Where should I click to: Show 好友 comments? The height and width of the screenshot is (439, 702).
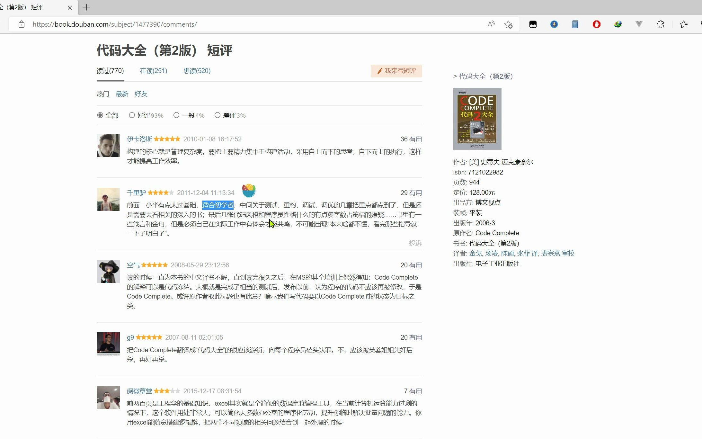click(141, 94)
